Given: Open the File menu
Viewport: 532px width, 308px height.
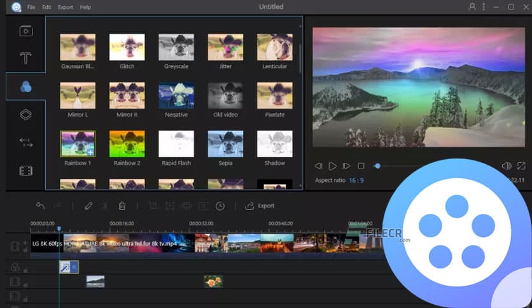Looking at the screenshot, I should [31, 7].
